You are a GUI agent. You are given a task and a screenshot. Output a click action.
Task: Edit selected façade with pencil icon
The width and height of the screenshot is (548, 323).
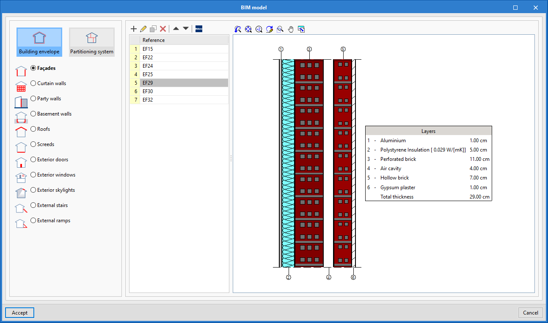point(143,29)
